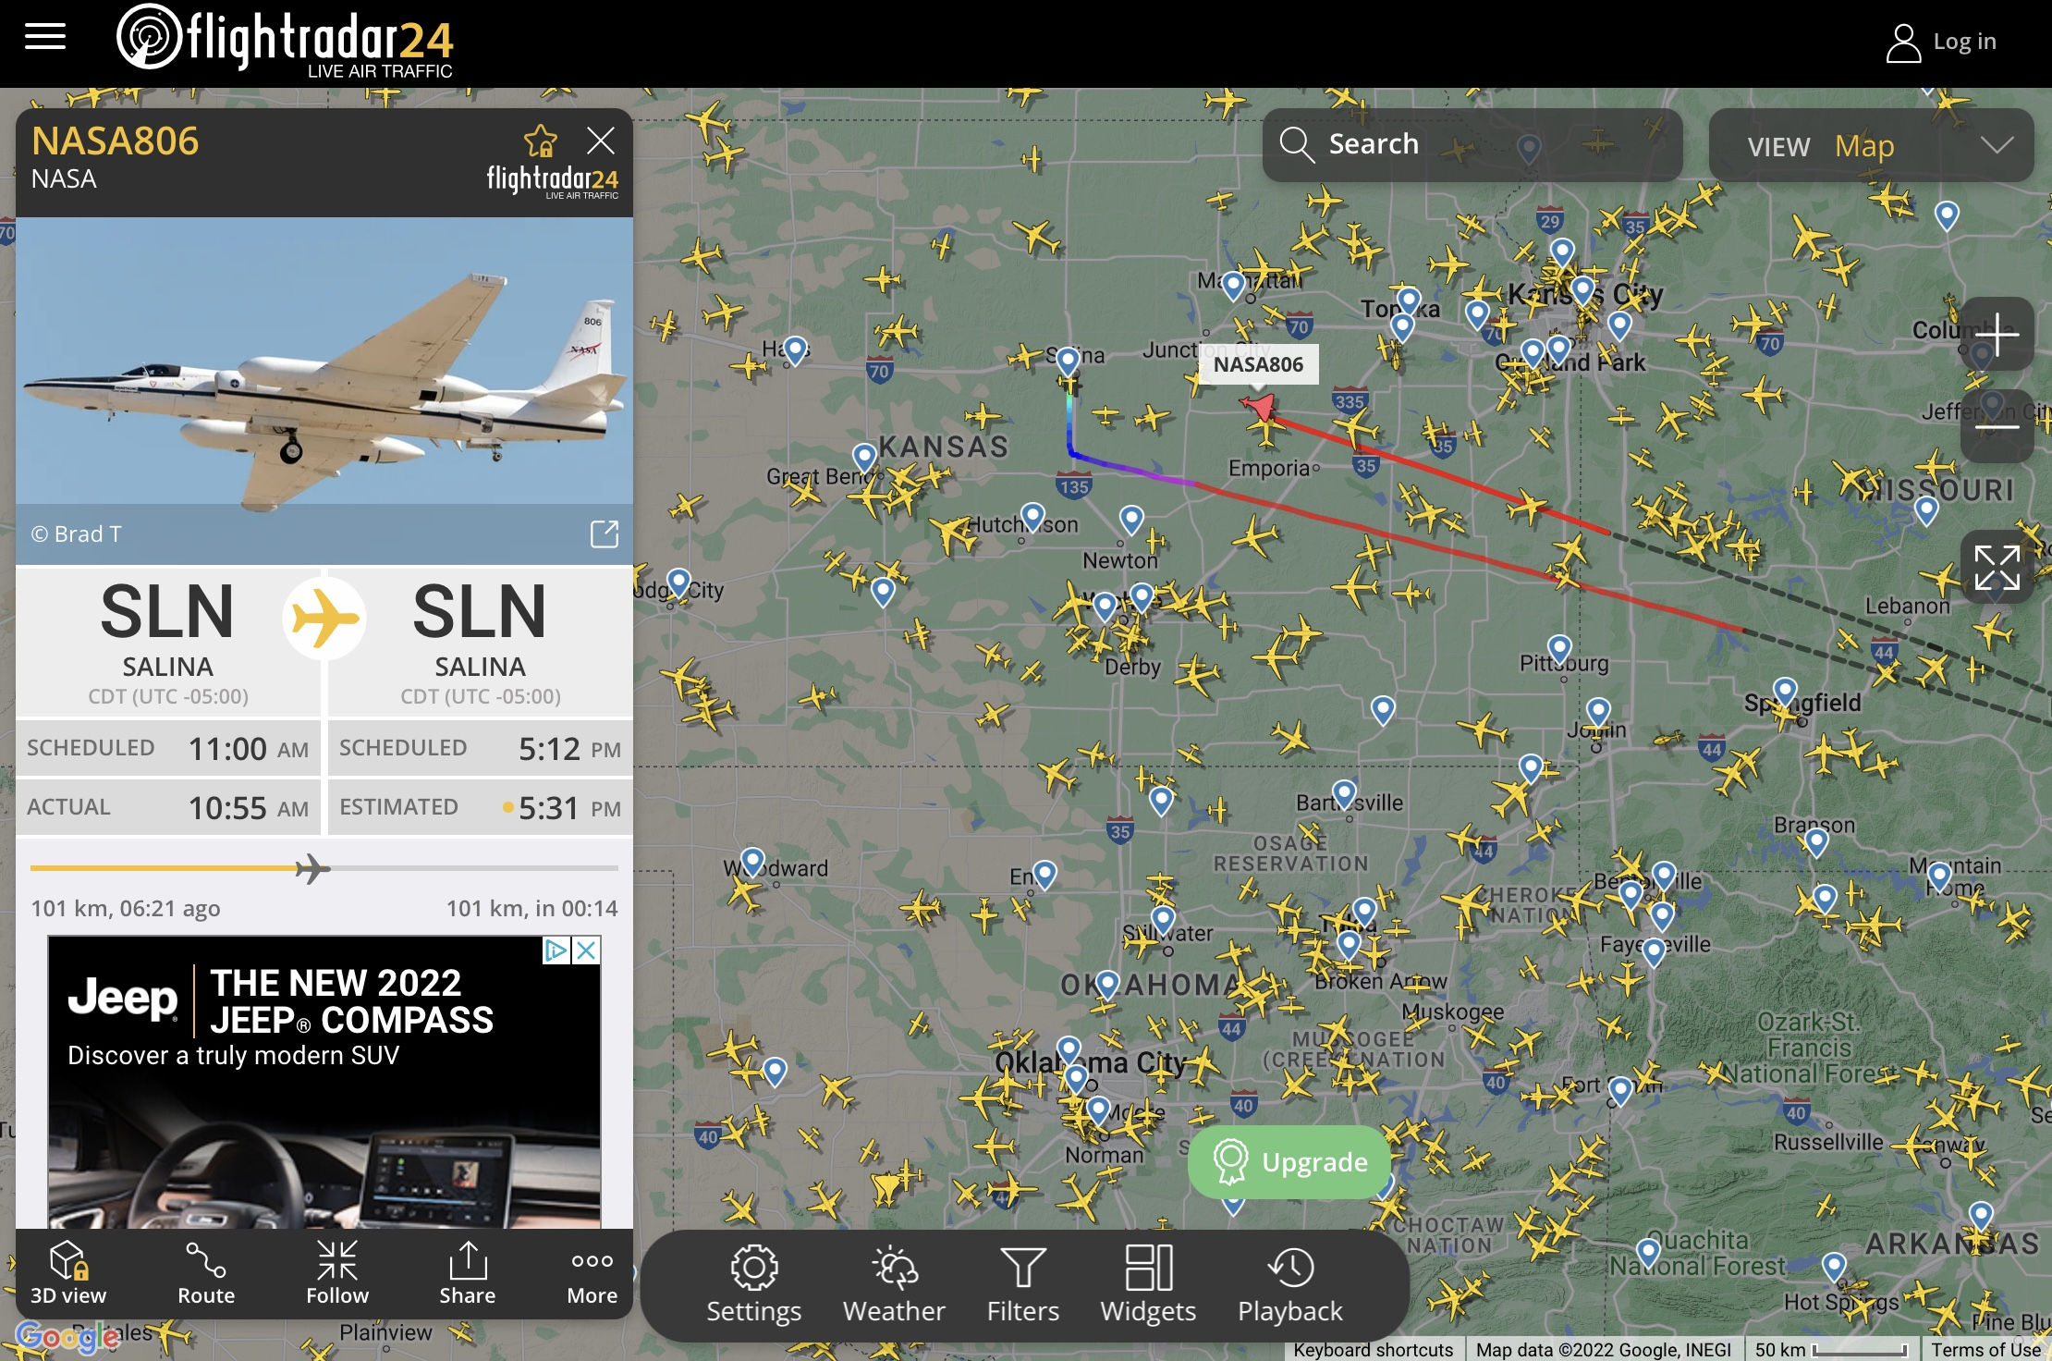Add NASA806 to favorites star icon
The width and height of the screenshot is (2052, 1361).
click(x=541, y=141)
